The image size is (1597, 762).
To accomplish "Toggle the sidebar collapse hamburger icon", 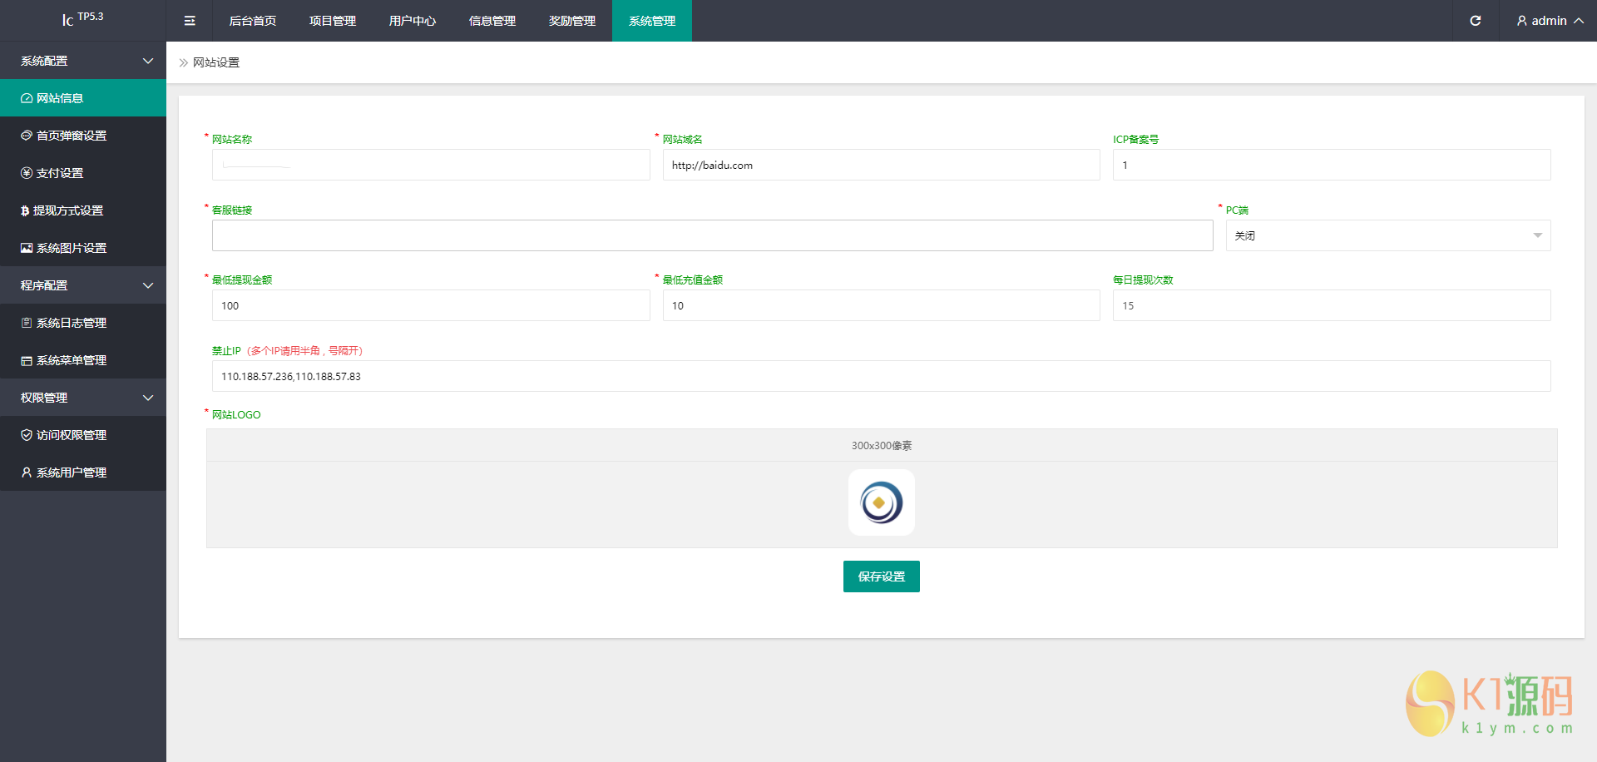I will tap(190, 21).
